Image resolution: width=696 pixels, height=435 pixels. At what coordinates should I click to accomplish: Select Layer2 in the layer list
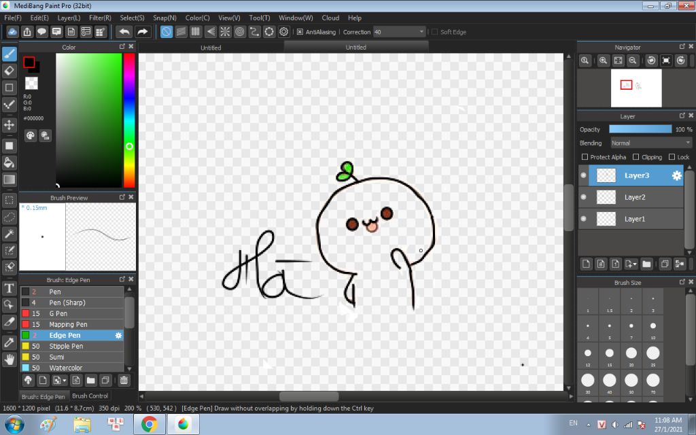coord(636,197)
